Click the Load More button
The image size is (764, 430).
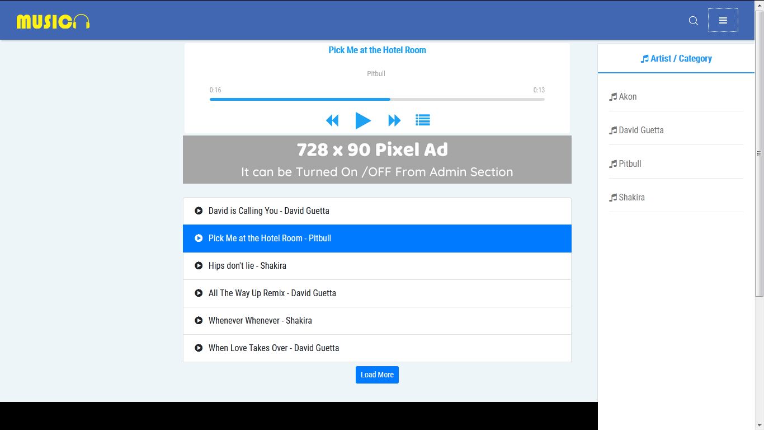[377, 375]
